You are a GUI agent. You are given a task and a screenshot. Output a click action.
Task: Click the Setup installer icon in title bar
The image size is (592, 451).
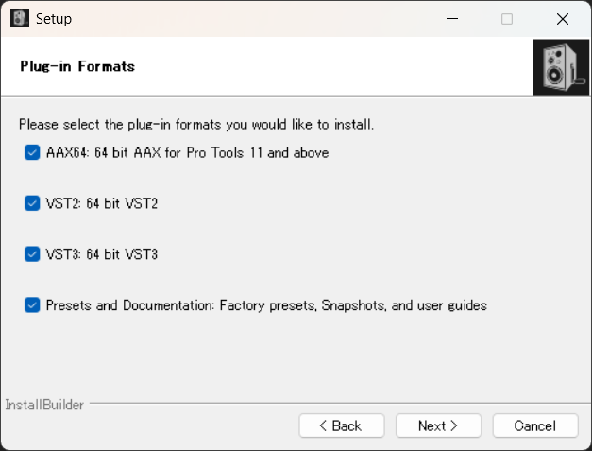[x=19, y=18]
